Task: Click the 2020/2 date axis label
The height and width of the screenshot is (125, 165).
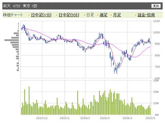Action: pos(85,118)
